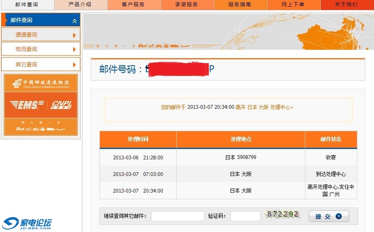The width and height of the screenshot is (374, 232).
Task: Click the 处理时间 table column header
Action: coord(138,139)
